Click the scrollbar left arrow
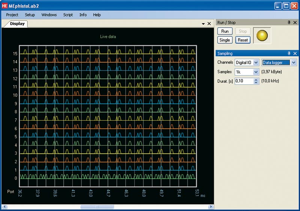This screenshot has width=300, height=211. (x=4, y=207)
